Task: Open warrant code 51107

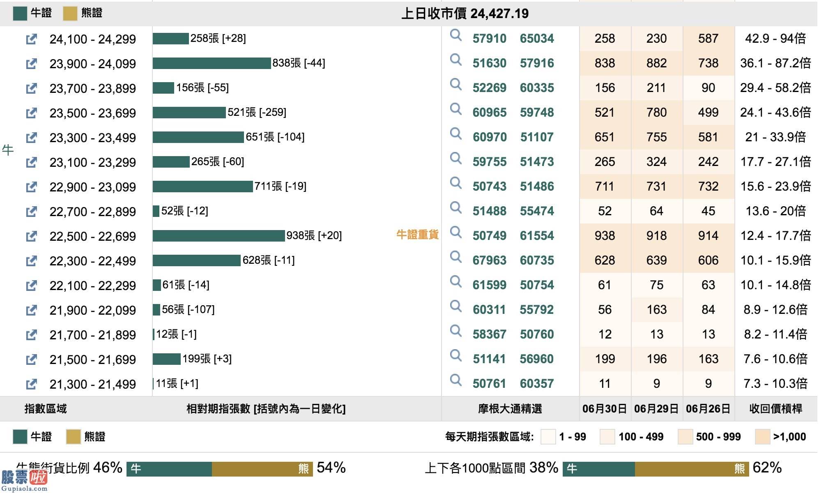Action: [537, 137]
